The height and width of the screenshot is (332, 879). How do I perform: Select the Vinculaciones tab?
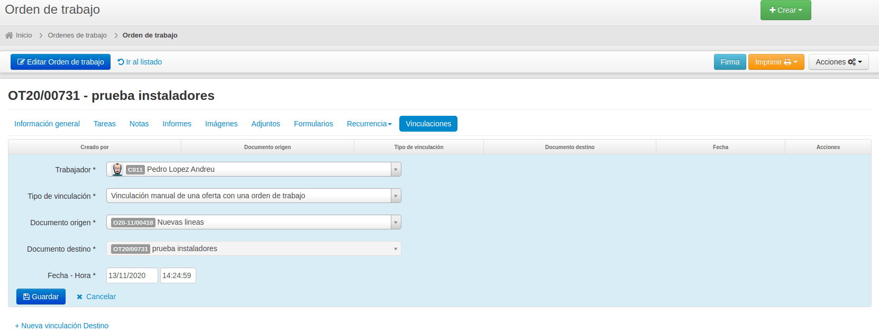pos(428,124)
